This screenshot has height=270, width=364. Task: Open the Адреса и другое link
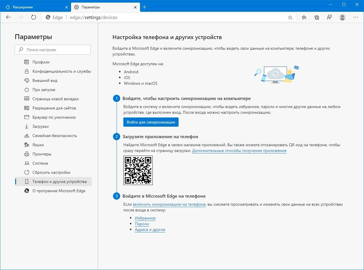click(x=150, y=230)
